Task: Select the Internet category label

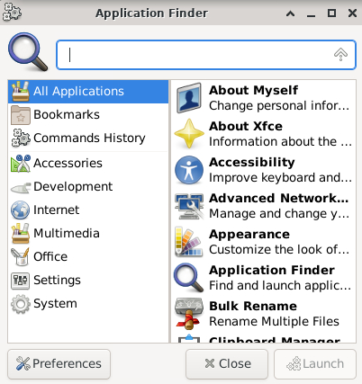Action: click(x=57, y=210)
